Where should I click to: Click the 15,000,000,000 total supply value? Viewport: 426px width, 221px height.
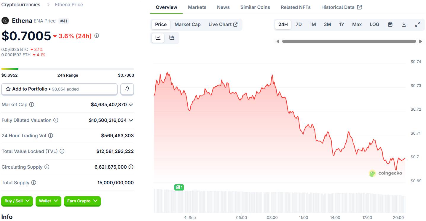[116, 183]
